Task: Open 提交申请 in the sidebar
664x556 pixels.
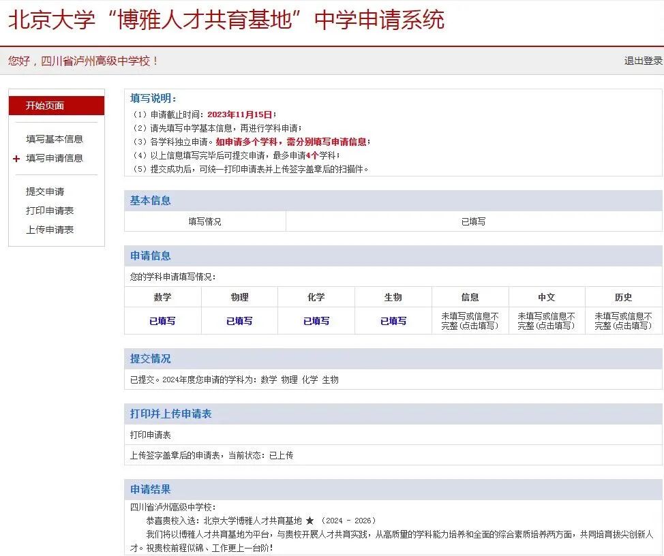Action: tap(45, 192)
